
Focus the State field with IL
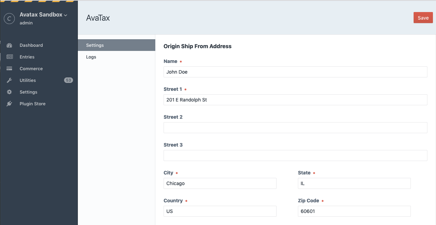[x=354, y=183]
